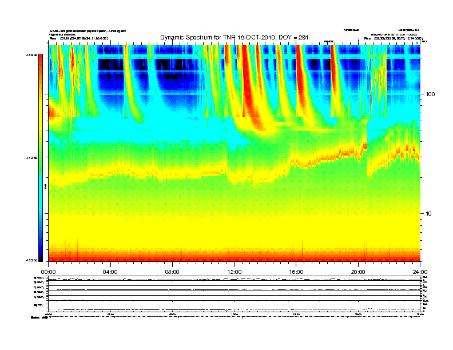
Task: Click the '-130.00' color scale label
Action: (31, 55)
